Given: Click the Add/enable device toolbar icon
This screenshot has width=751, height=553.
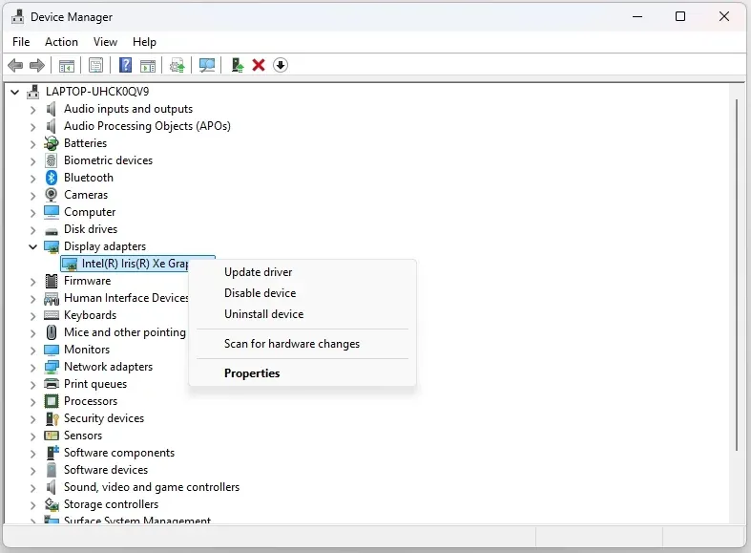Looking at the screenshot, I should [237, 65].
